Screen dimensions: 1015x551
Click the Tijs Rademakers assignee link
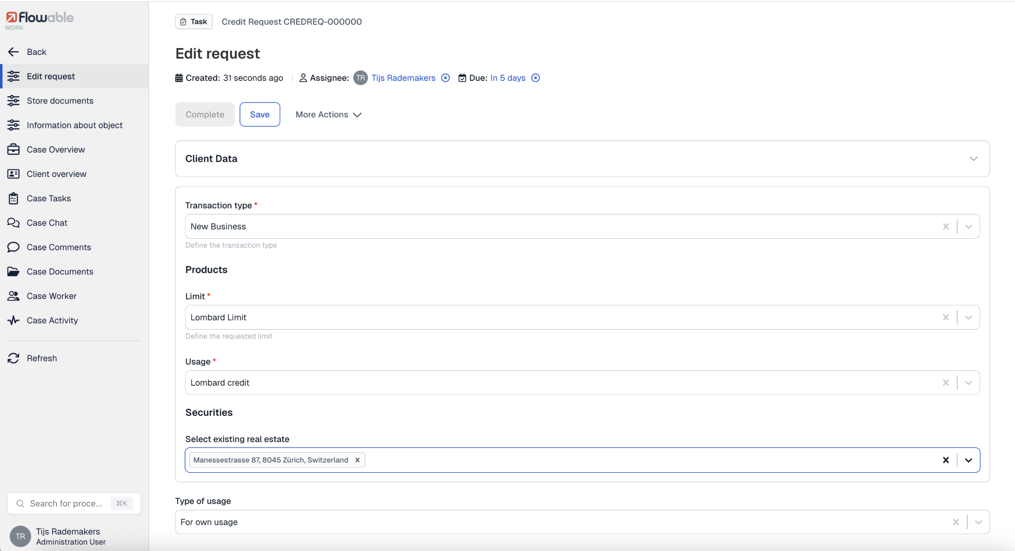point(403,78)
